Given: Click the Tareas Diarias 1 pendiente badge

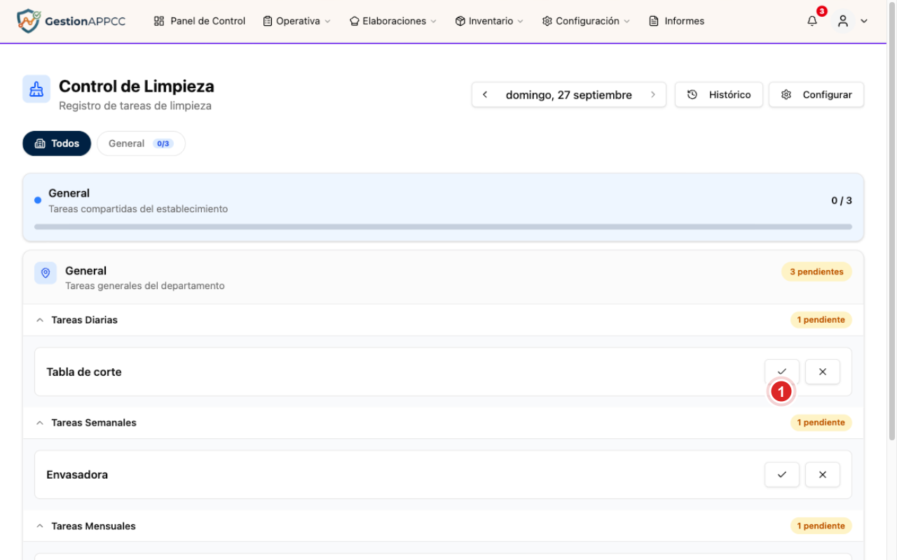Looking at the screenshot, I should click(x=821, y=320).
